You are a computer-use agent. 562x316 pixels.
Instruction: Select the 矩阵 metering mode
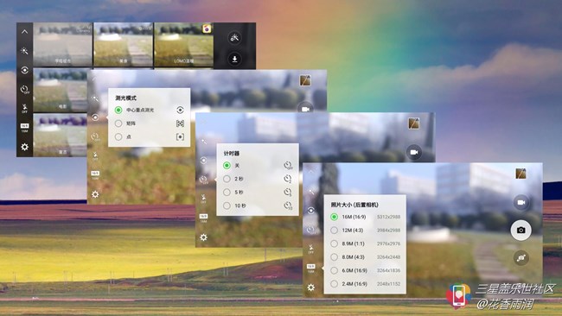(x=149, y=123)
